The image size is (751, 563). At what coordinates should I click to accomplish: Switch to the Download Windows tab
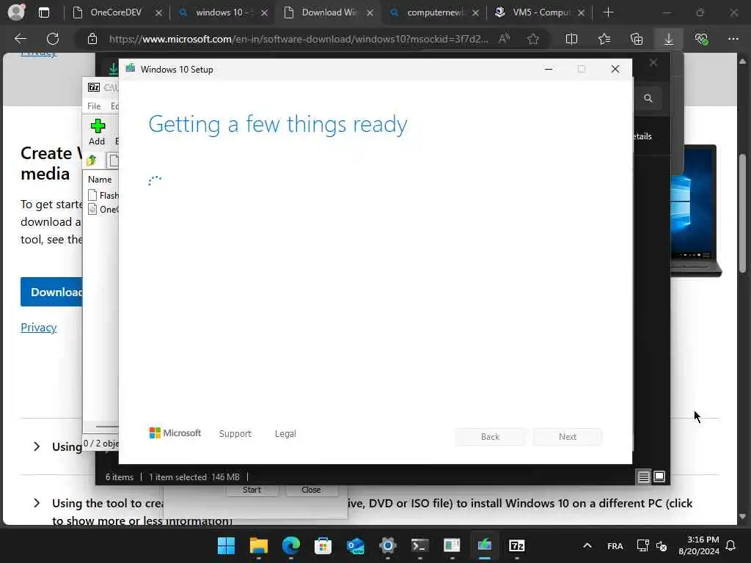coord(329,12)
